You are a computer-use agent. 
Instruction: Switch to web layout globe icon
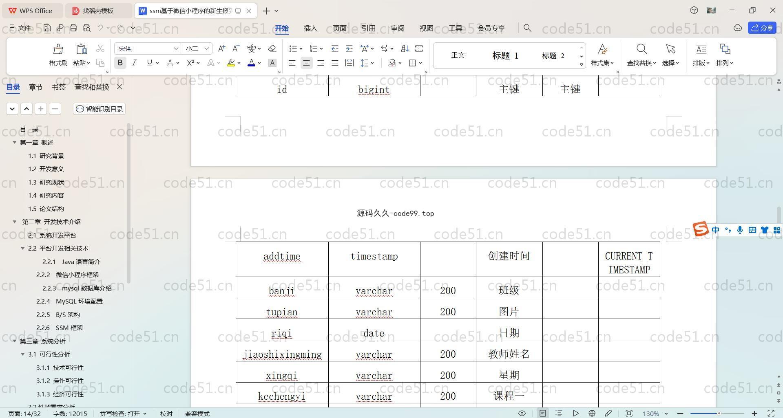pyautogui.click(x=592, y=413)
